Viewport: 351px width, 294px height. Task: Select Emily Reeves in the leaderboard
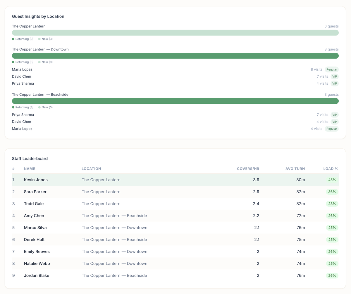(x=37, y=252)
